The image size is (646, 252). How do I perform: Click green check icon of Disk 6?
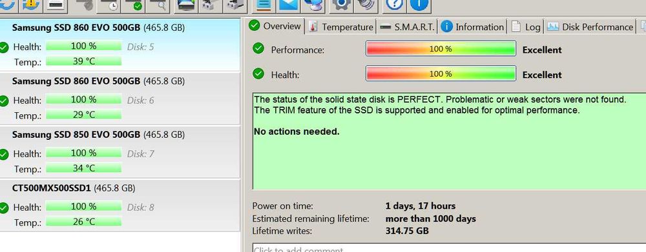coord(4,101)
